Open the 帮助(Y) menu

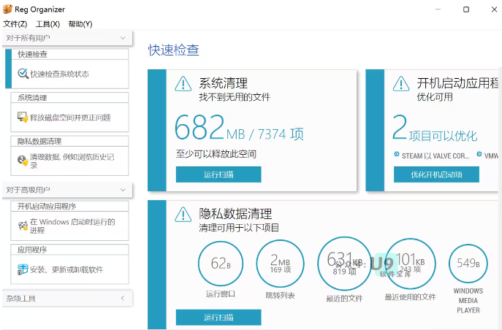80,24
